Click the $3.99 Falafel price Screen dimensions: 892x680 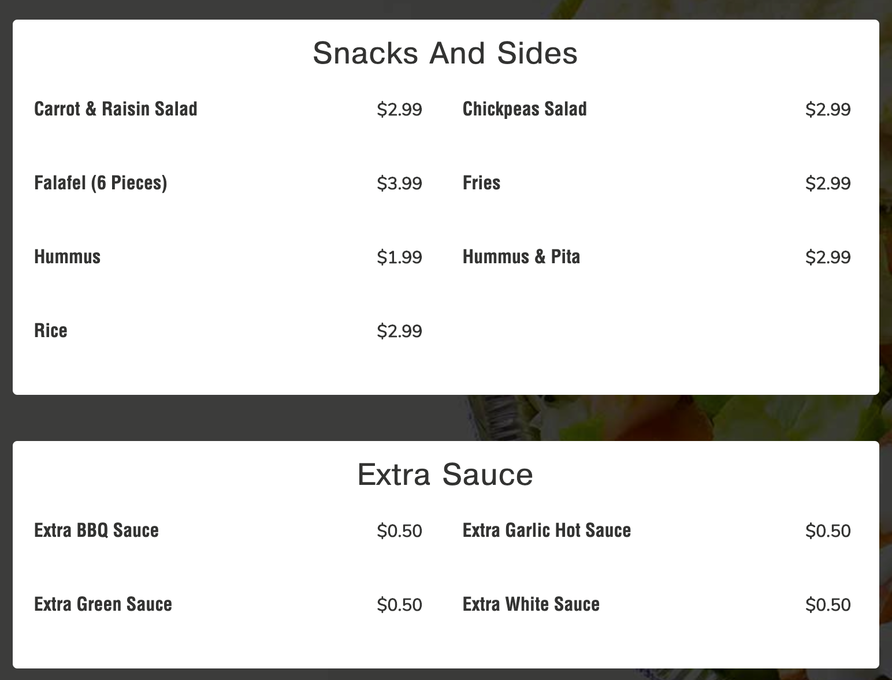[x=399, y=184]
